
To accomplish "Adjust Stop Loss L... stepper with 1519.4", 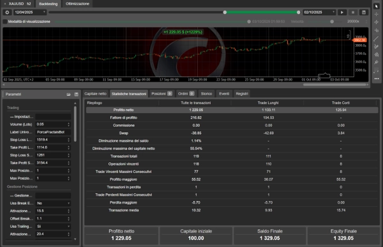I will click(69, 140).
